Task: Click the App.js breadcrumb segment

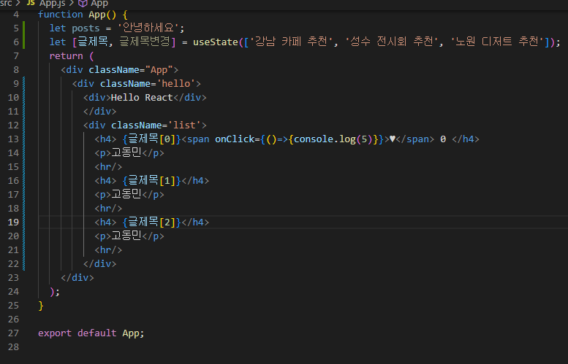Action: point(52,4)
